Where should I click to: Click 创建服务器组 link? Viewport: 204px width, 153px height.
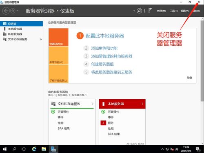tap(102, 64)
